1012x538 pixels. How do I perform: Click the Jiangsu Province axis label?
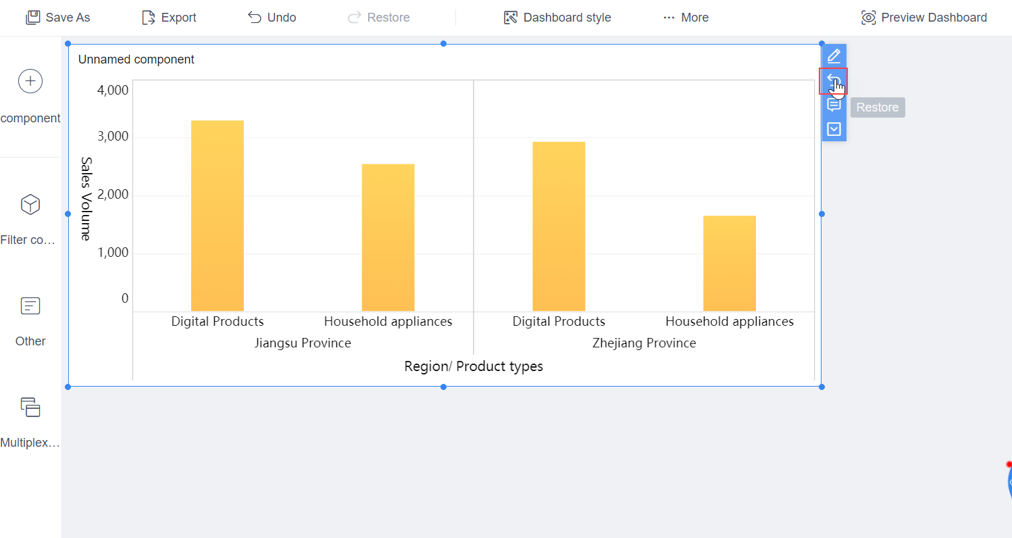coord(303,343)
